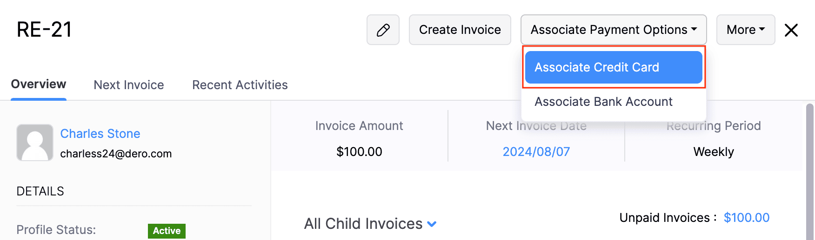Close the RE-21 details panel
This screenshot has width=815, height=240.
point(791,30)
